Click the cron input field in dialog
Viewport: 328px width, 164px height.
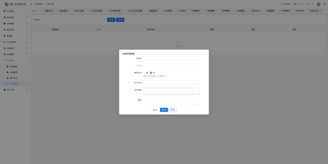tap(171, 66)
